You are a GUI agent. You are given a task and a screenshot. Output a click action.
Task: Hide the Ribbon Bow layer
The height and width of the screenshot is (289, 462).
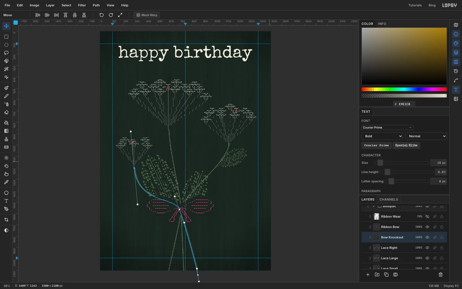tap(427, 227)
